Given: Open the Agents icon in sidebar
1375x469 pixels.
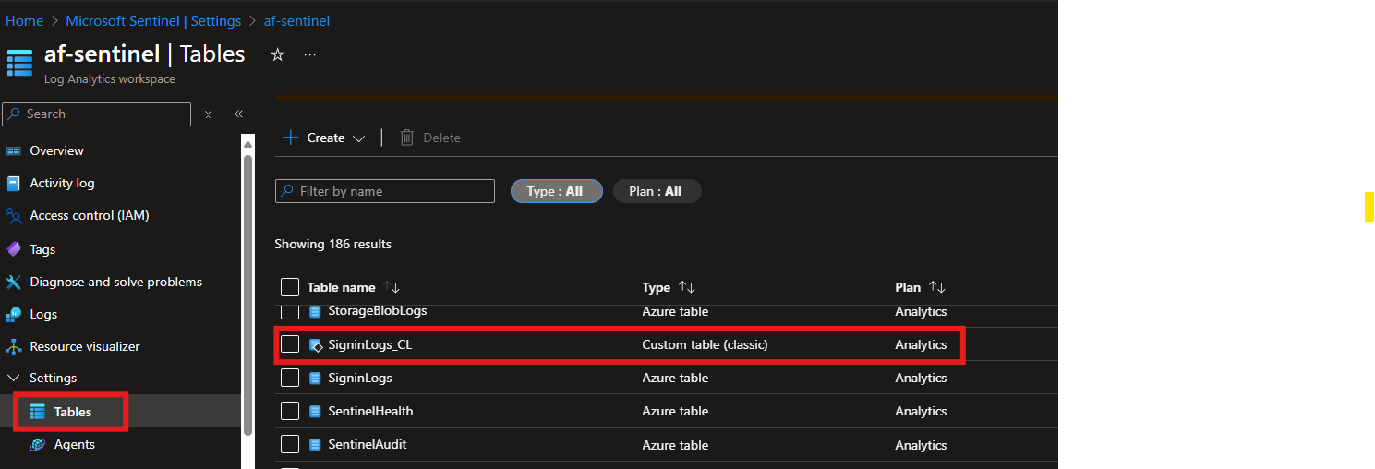Looking at the screenshot, I should (x=38, y=444).
